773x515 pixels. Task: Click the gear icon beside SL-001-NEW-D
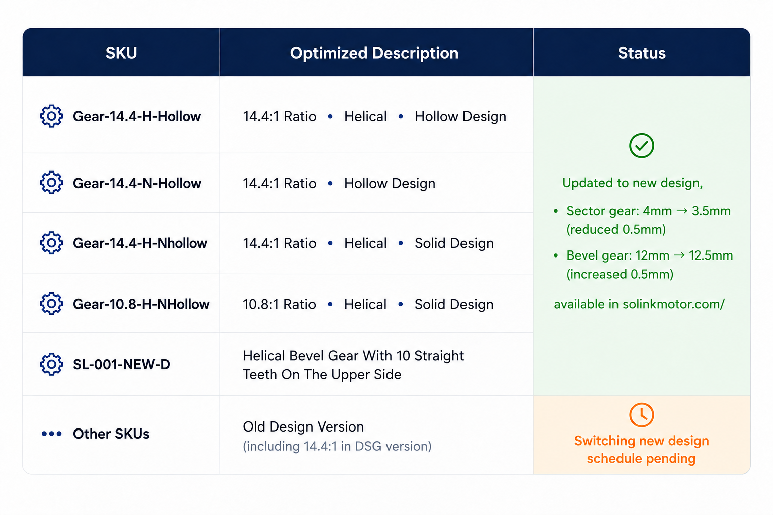coord(51,364)
